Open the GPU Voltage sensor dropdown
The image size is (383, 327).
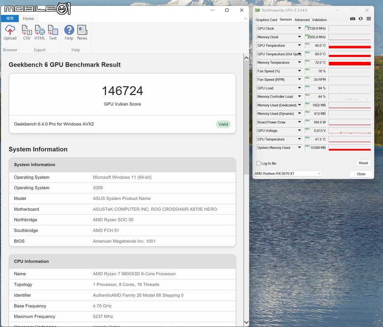299,130
